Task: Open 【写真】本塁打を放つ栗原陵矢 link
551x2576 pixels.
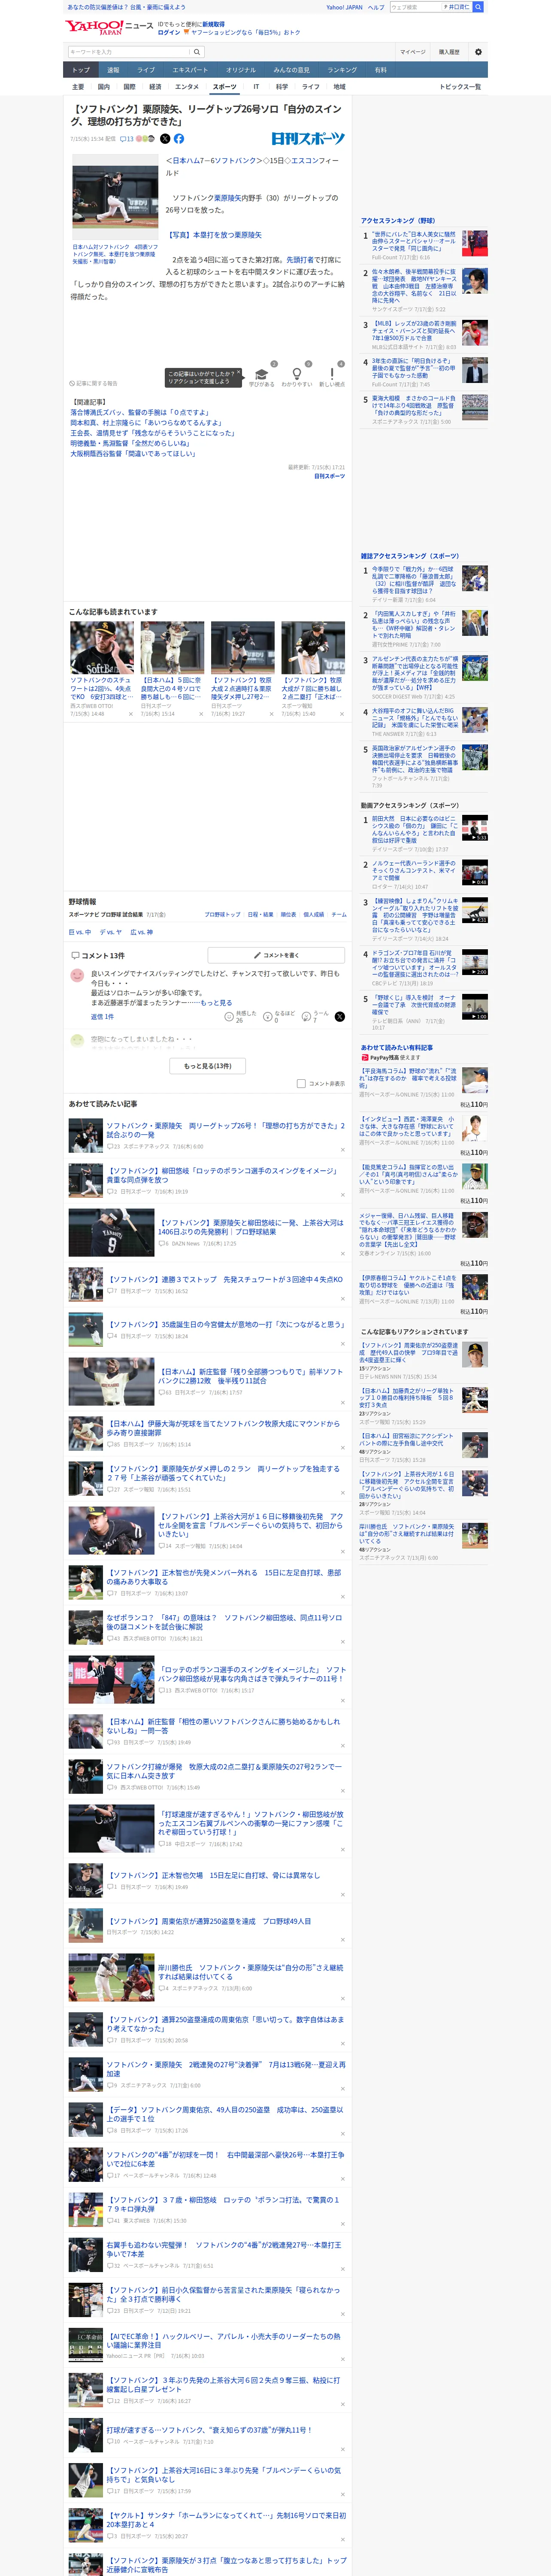Action: tap(214, 235)
